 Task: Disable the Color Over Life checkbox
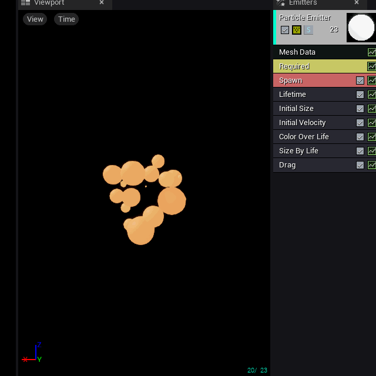360,137
